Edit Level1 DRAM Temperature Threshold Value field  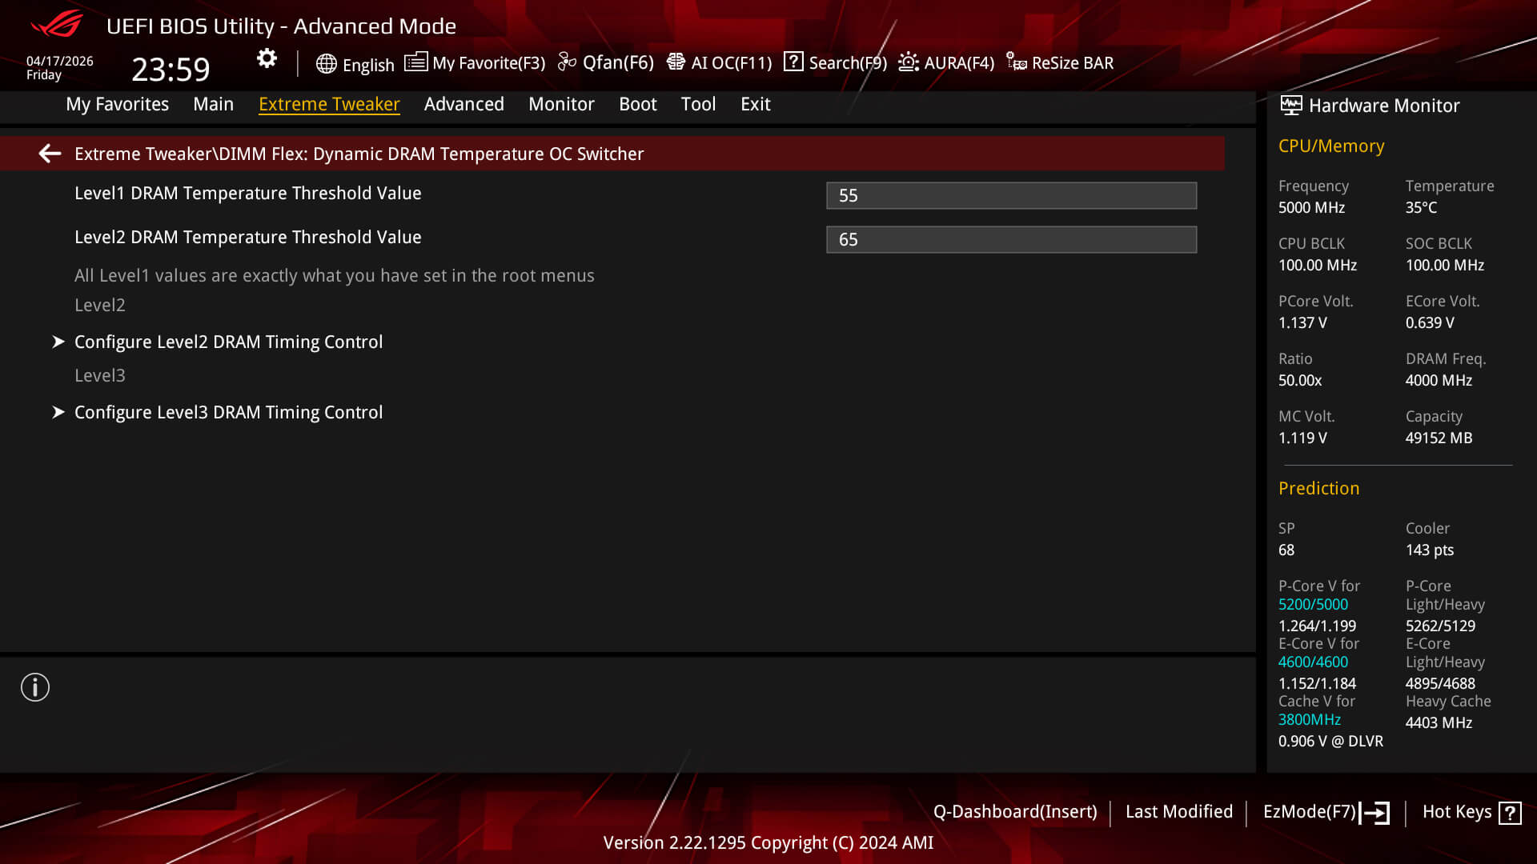pos(1011,195)
